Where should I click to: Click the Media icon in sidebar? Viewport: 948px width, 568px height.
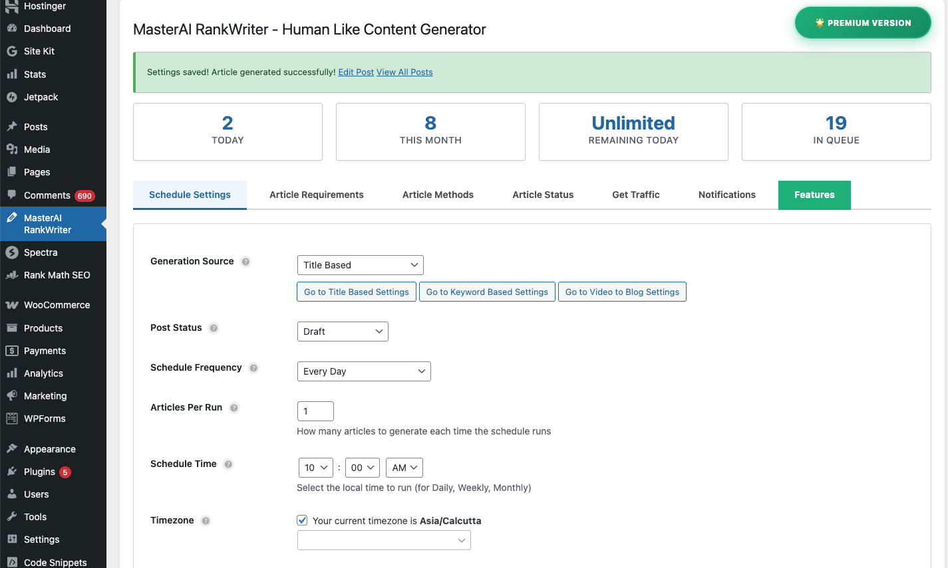12,149
